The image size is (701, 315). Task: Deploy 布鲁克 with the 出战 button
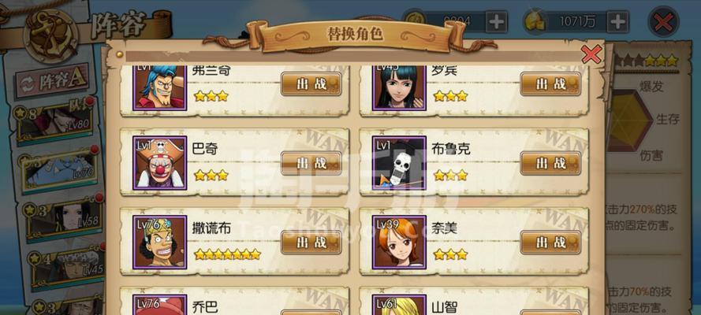pyautogui.click(x=550, y=163)
